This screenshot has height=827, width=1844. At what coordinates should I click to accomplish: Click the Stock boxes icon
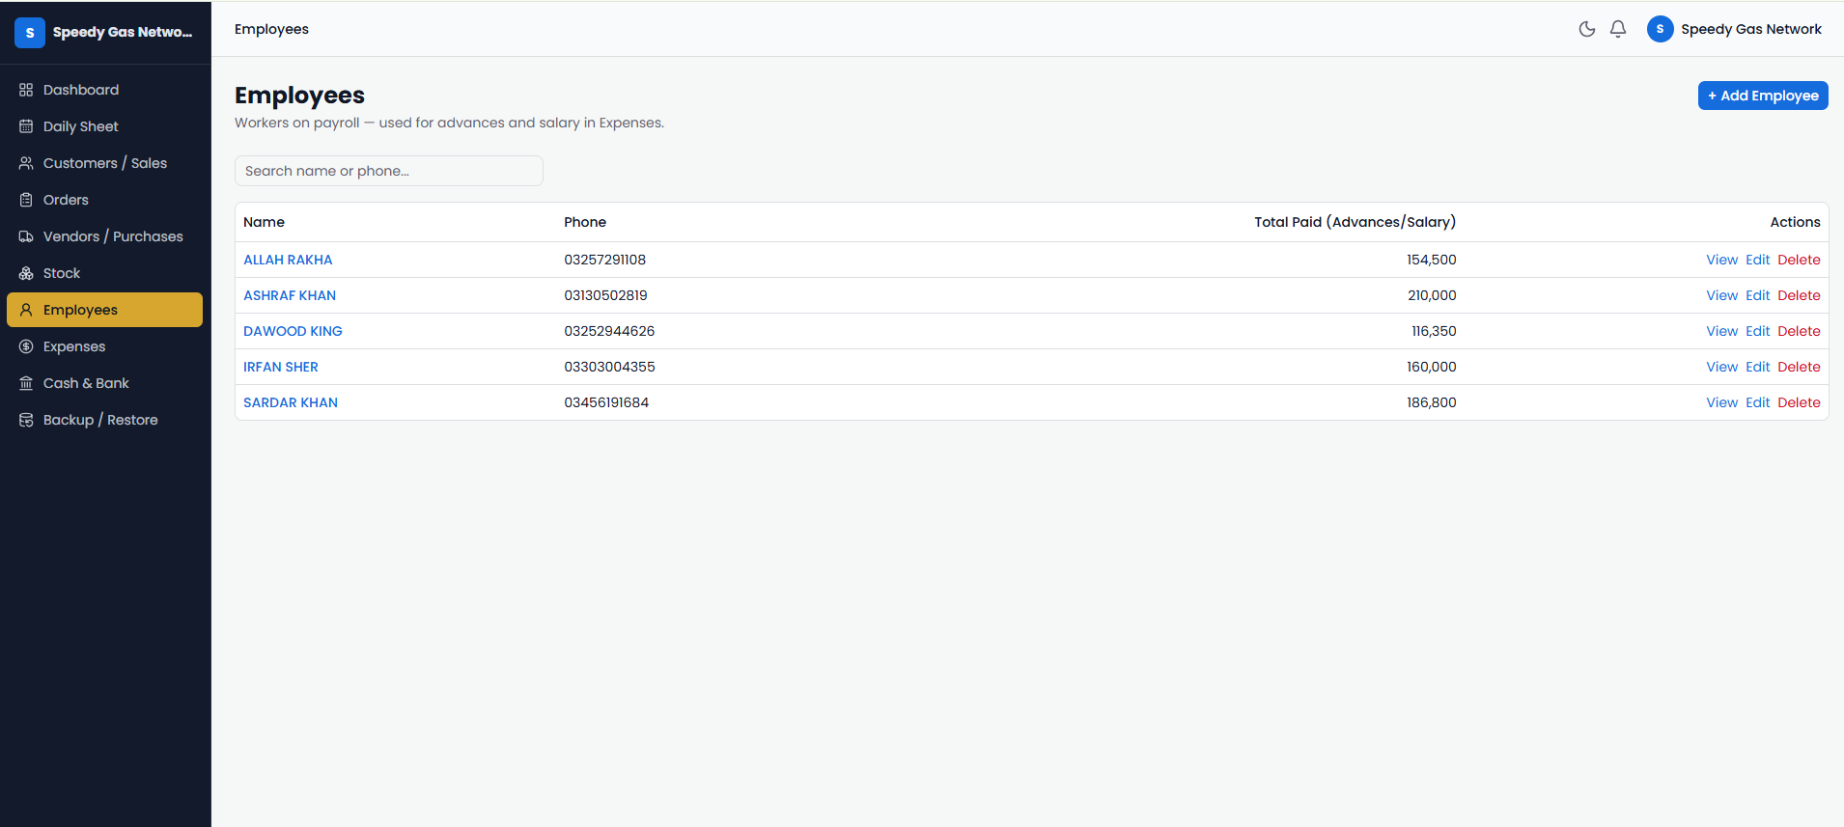[26, 273]
